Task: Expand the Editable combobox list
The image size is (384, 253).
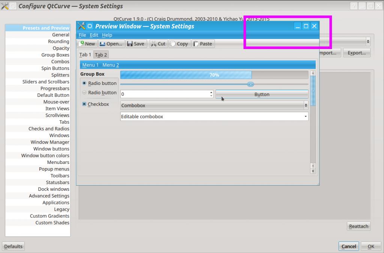Action: 306,116
